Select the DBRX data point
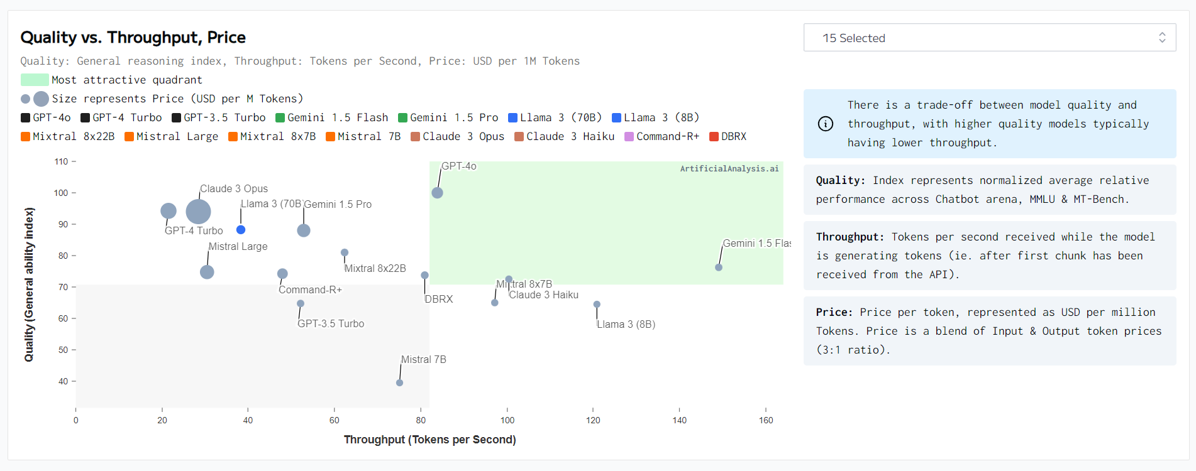This screenshot has width=1196, height=471. pyautogui.click(x=425, y=275)
